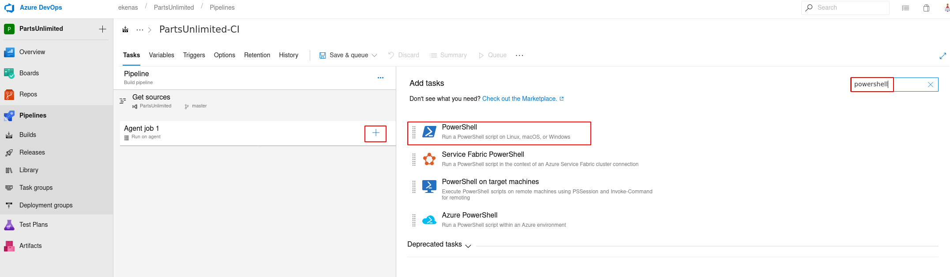Click the Save & queue button
Screen dimensions: 950x277
(344, 55)
